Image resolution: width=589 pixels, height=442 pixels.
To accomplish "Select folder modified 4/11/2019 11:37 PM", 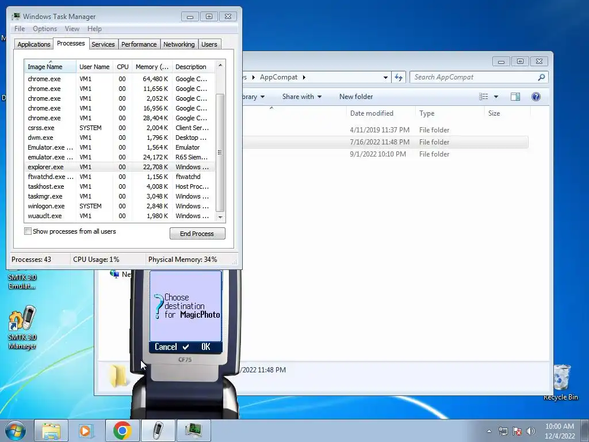I will tap(385, 130).
